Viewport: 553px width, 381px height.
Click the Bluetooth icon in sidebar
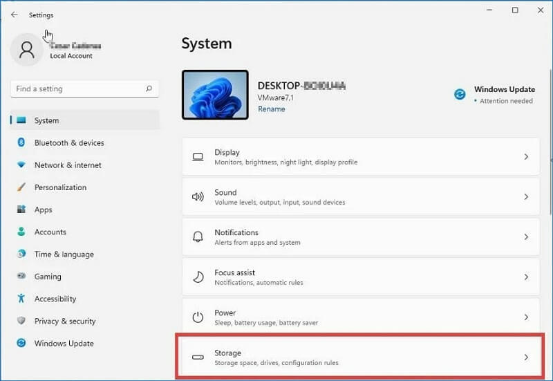[21, 142]
